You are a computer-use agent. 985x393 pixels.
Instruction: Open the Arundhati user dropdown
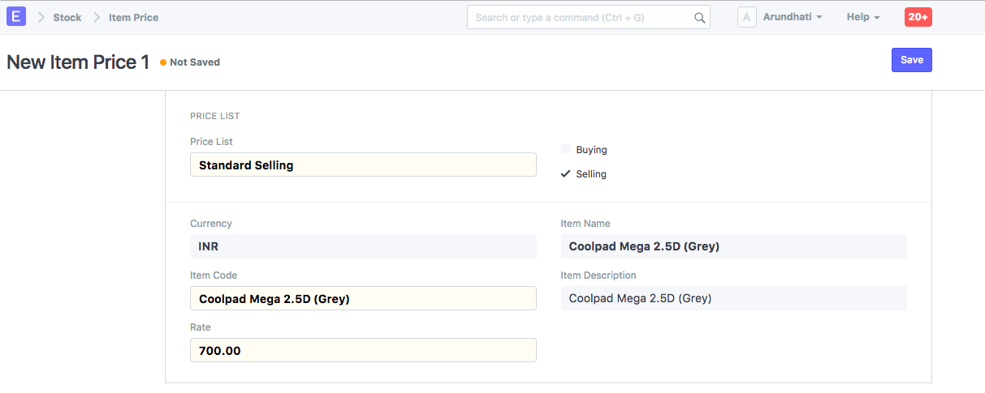pyautogui.click(x=793, y=17)
